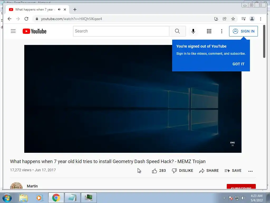Open the system volume icon

coord(243,198)
